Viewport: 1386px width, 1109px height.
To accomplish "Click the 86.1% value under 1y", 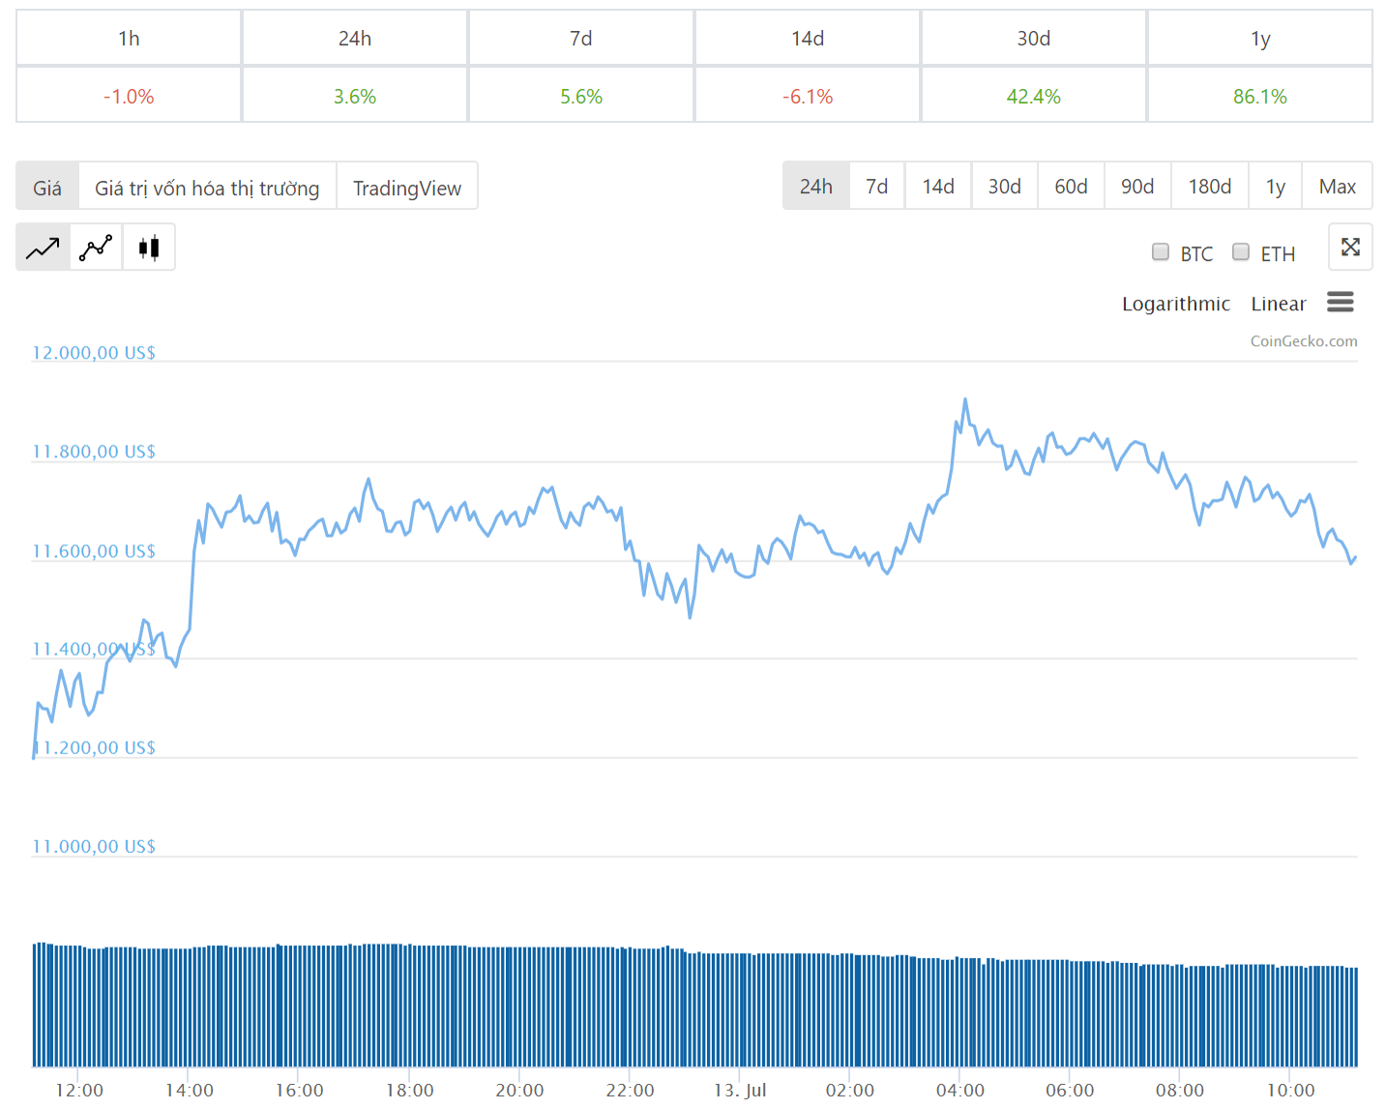I will [1260, 96].
